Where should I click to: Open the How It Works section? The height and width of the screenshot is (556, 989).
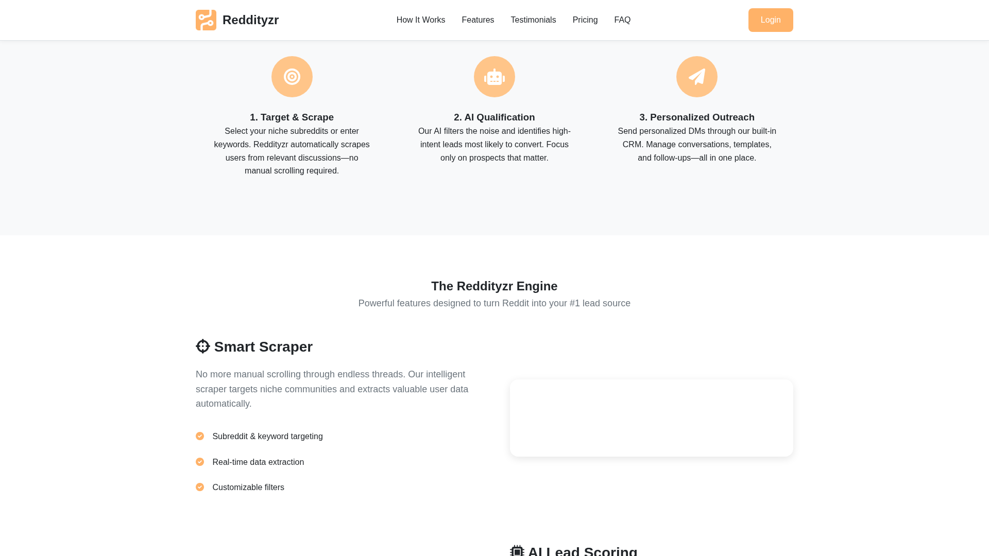pos(420,20)
